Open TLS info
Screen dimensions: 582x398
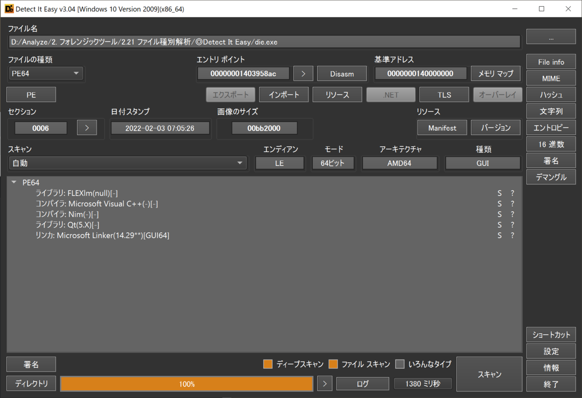coord(444,95)
